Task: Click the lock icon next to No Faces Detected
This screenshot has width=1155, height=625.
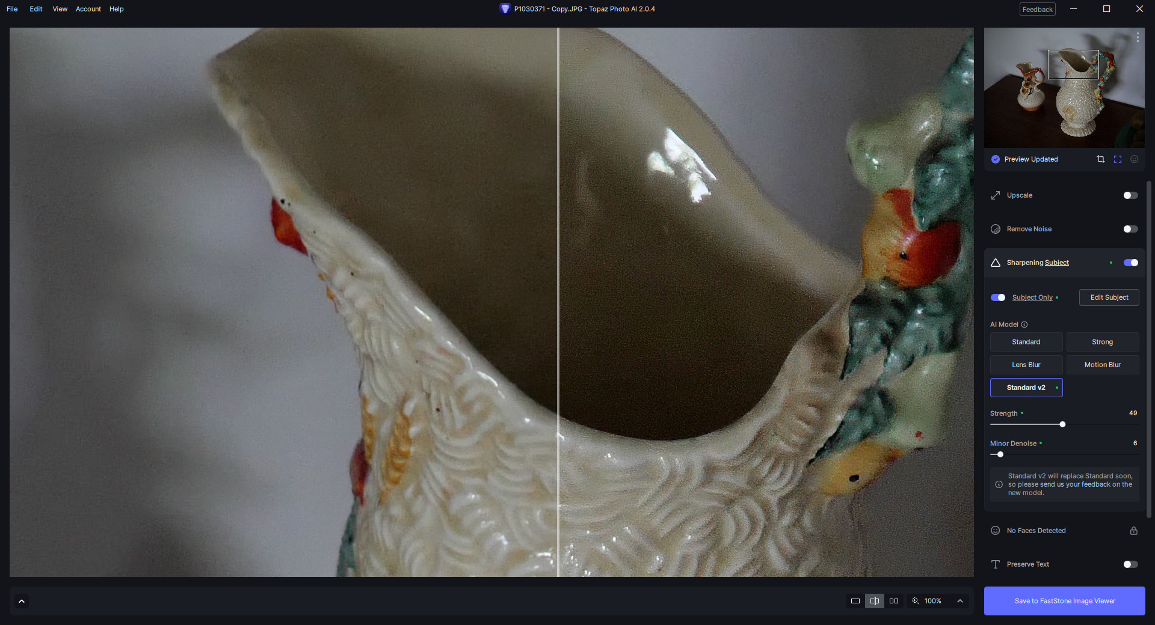Action: (1133, 531)
